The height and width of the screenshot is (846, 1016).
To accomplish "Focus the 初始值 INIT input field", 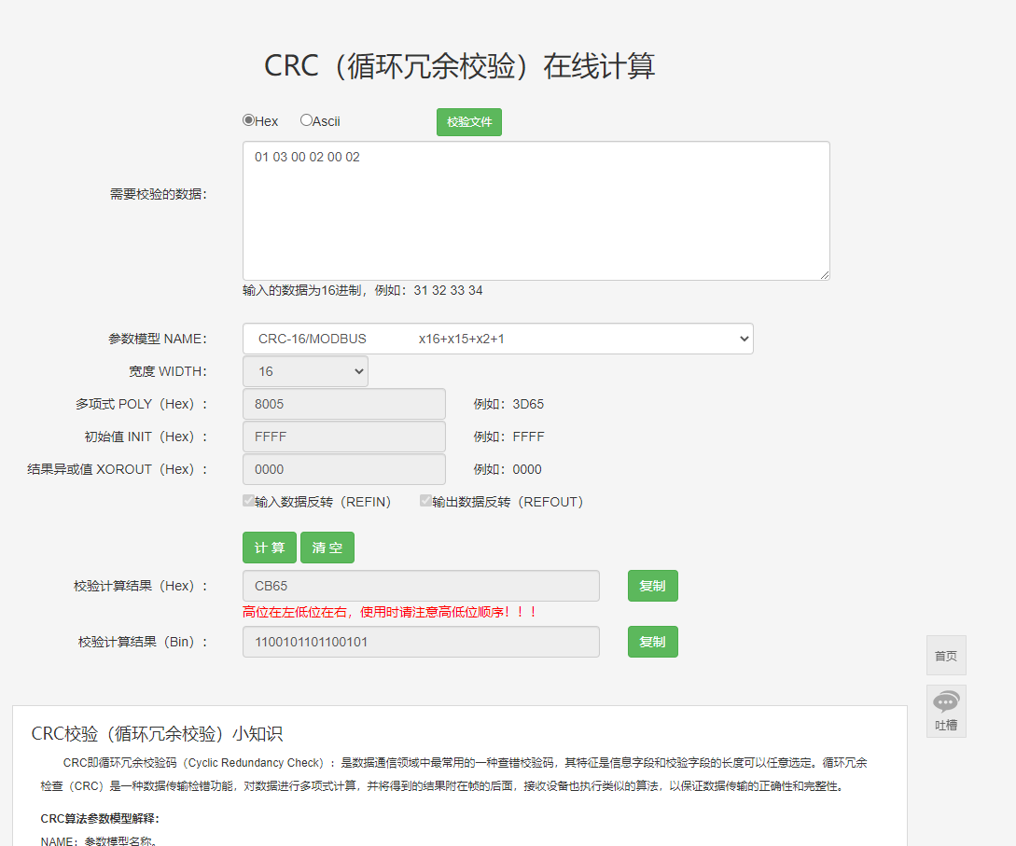I will coord(343,437).
